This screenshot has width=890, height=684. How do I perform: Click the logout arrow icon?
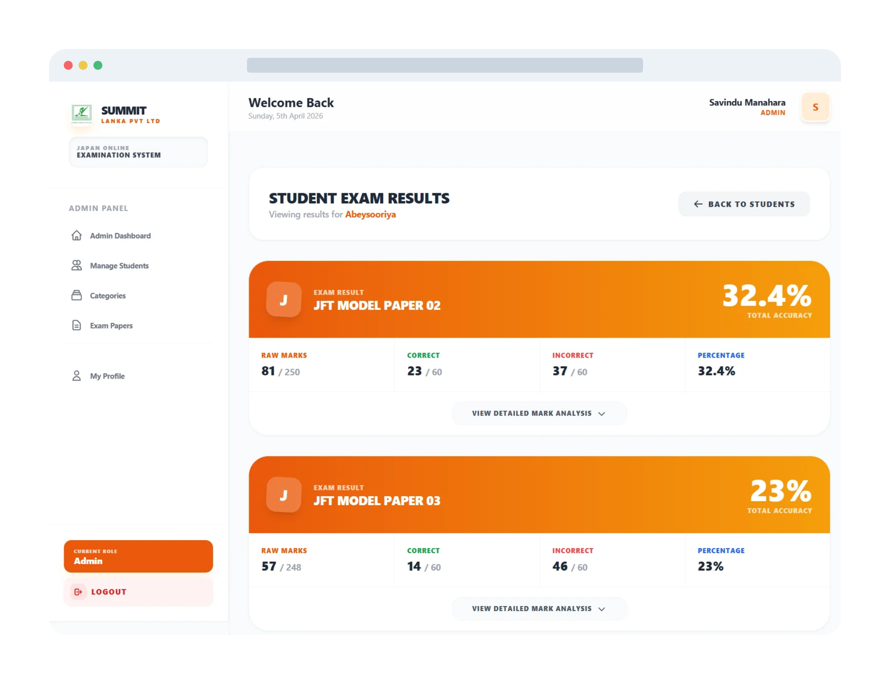click(78, 592)
